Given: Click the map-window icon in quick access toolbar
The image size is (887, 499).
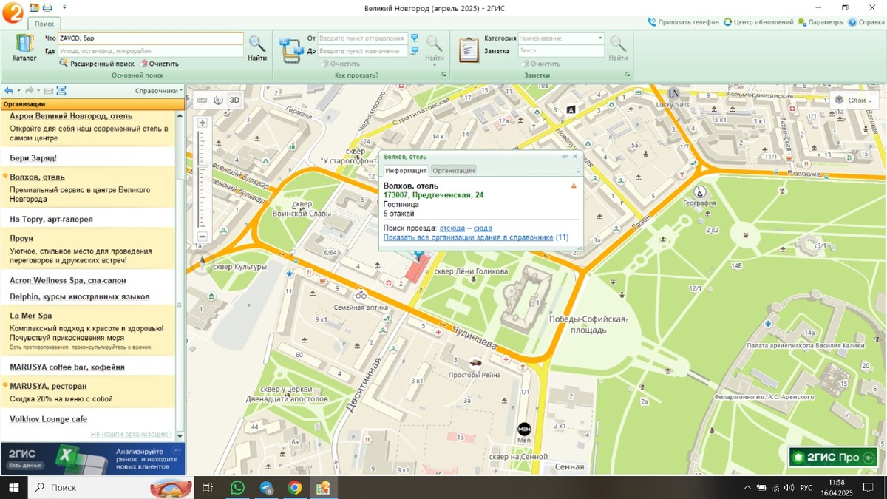Looking at the screenshot, I should point(34,7).
